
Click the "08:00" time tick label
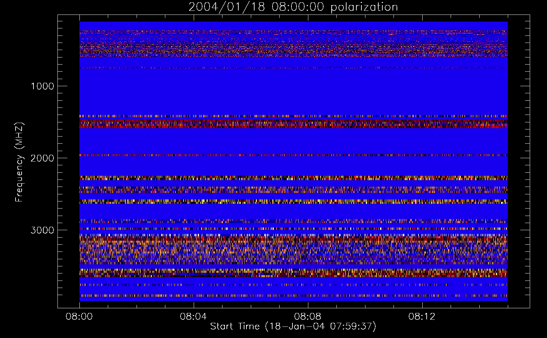(x=79, y=317)
